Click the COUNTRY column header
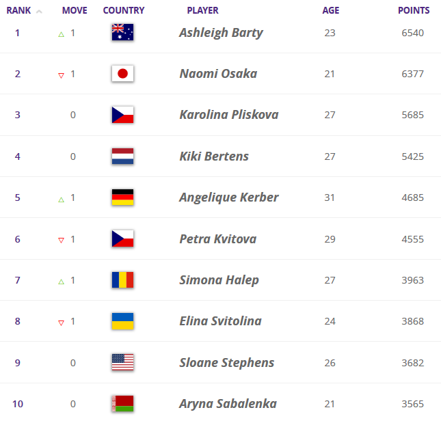 coord(124,11)
